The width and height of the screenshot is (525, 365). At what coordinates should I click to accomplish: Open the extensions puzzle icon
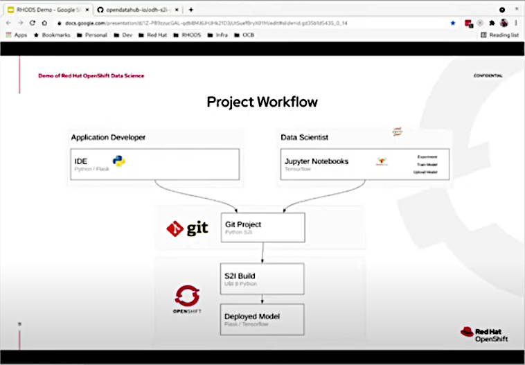click(x=492, y=23)
